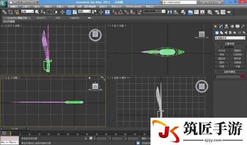Expand the quick access toolbar customize arrow
The width and height of the screenshot is (247, 145).
[x=37, y=2]
